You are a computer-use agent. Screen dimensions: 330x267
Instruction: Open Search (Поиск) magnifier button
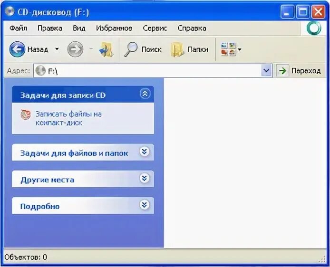pyautogui.click(x=143, y=49)
